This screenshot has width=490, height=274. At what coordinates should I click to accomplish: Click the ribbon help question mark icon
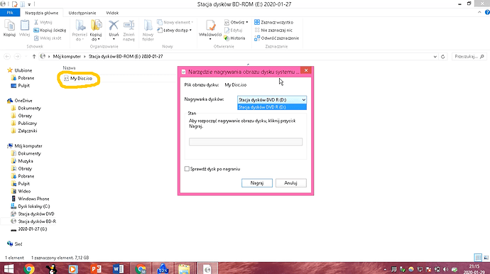coord(487,13)
